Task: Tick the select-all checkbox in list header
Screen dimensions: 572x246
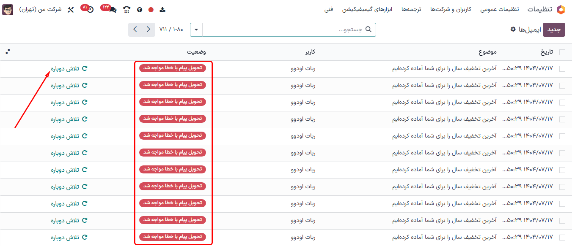Action: 563,51
